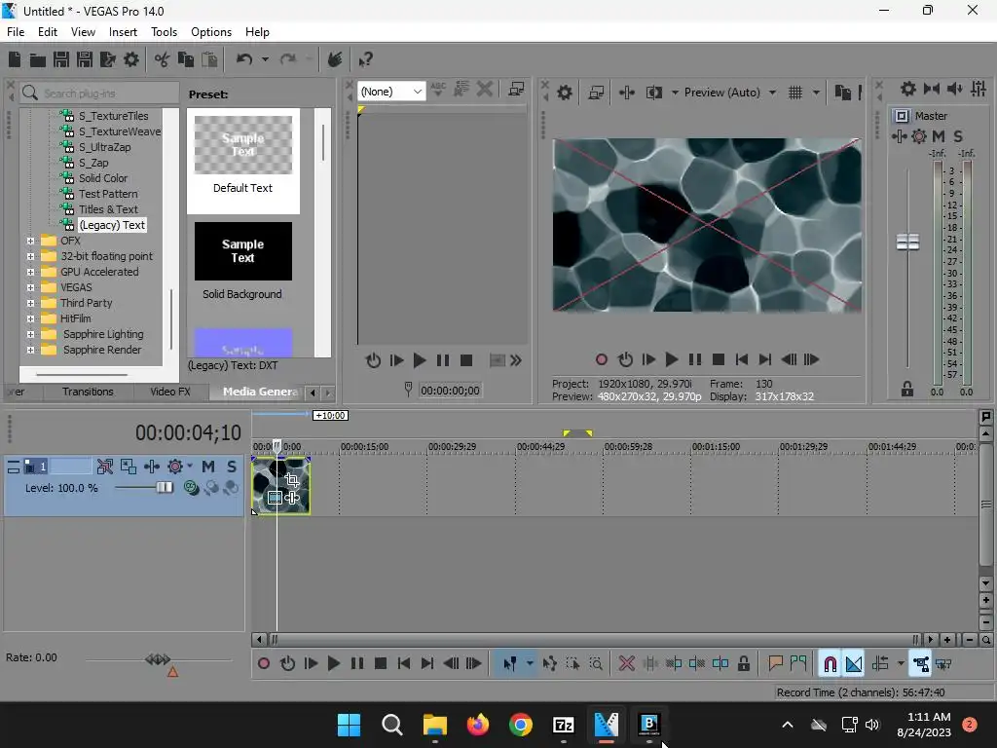Undo the last action

[x=244, y=59]
